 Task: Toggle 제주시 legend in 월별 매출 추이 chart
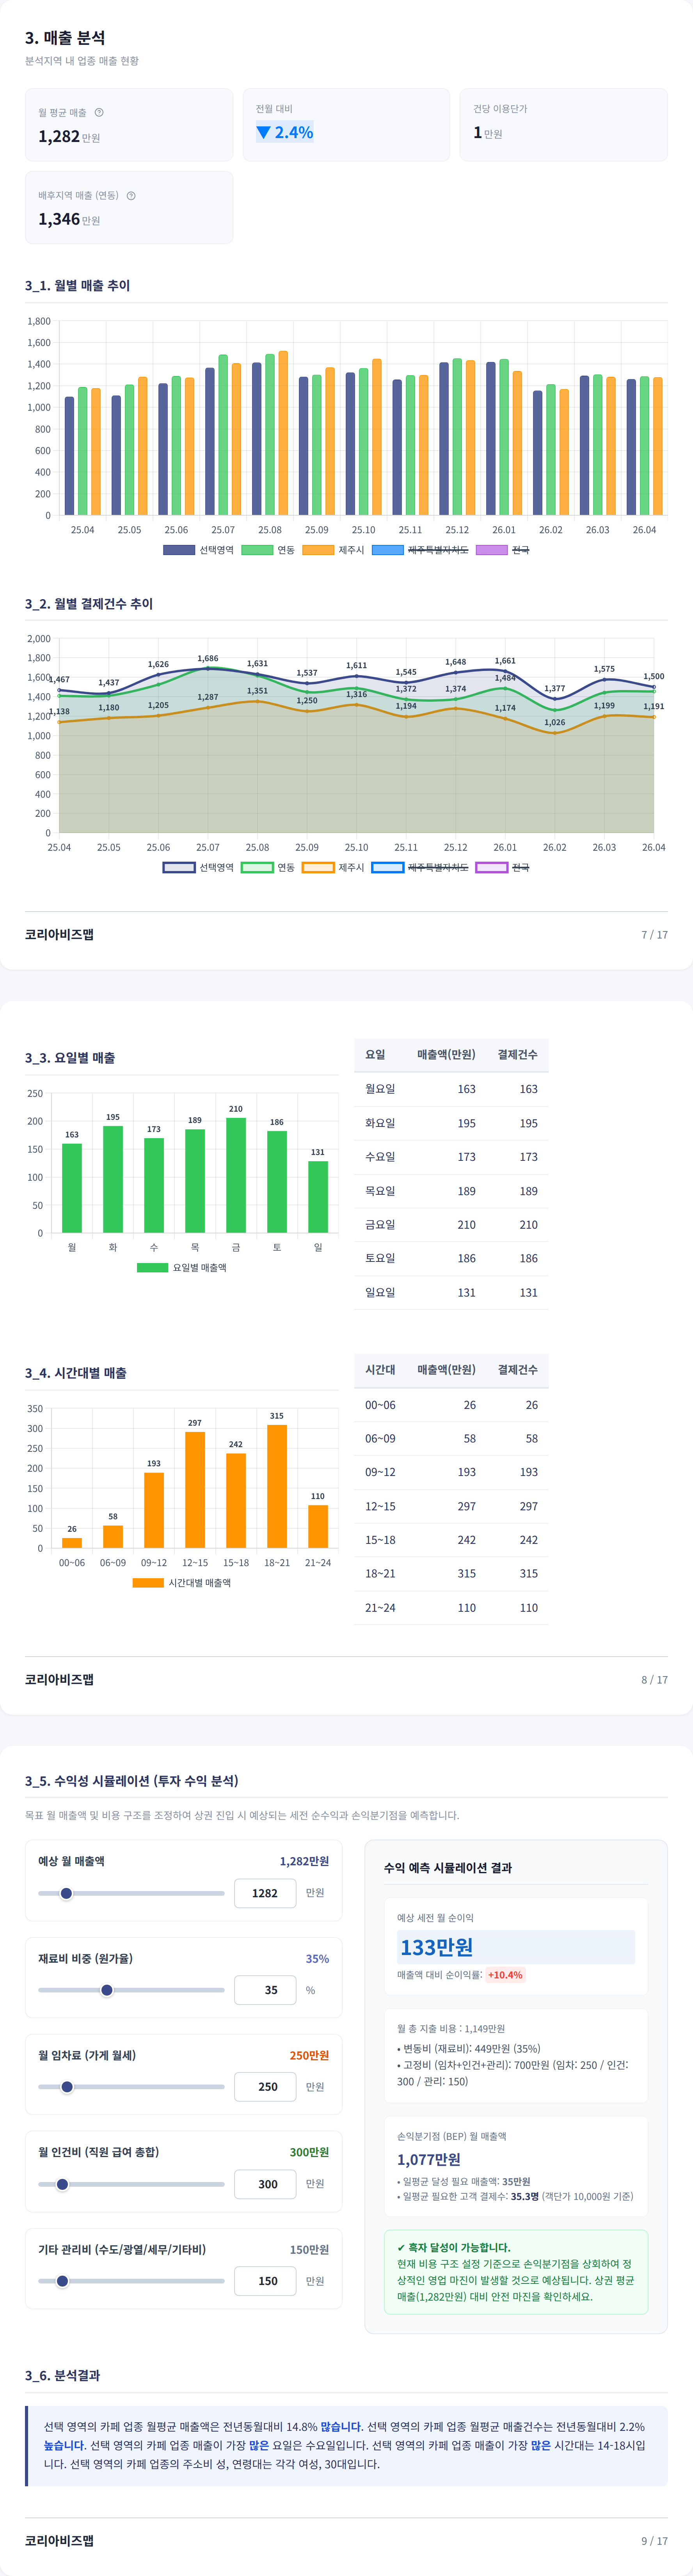click(x=333, y=550)
